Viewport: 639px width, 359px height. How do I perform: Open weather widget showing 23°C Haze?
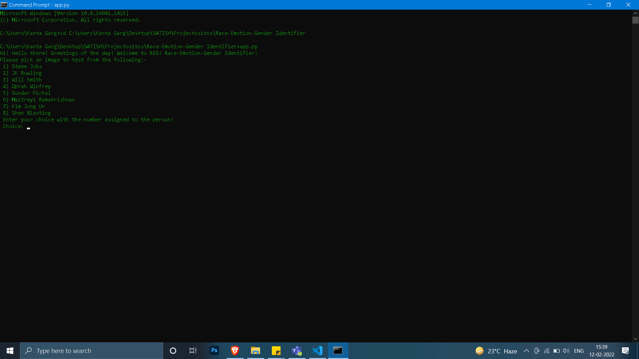click(x=496, y=351)
